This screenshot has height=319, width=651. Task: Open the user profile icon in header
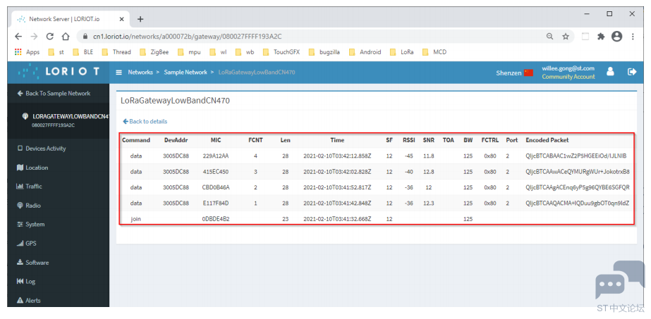[610, 72]
